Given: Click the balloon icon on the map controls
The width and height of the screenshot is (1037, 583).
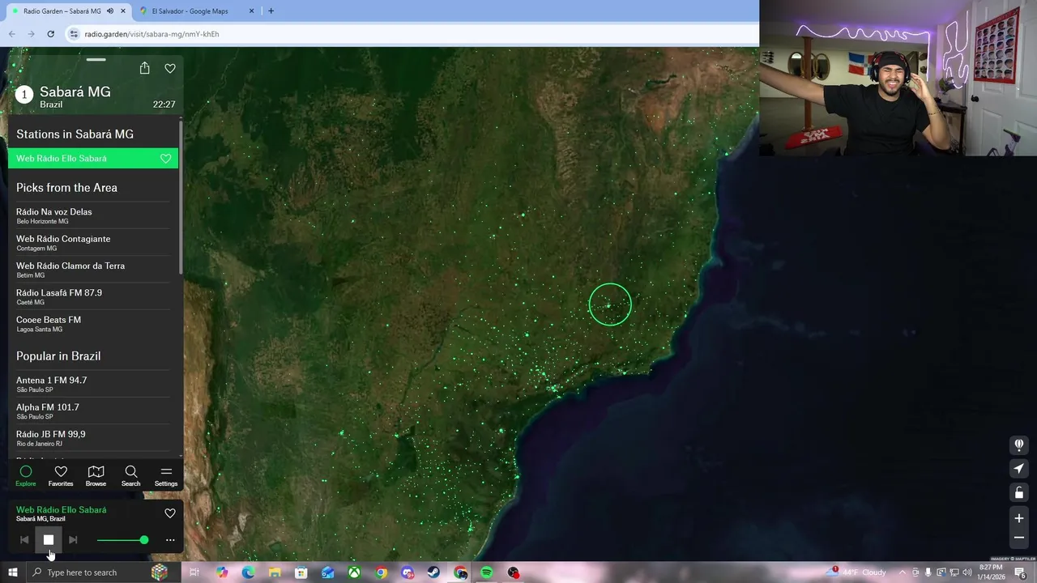Looking at the screenshot, I should (x=1019, y=445).
